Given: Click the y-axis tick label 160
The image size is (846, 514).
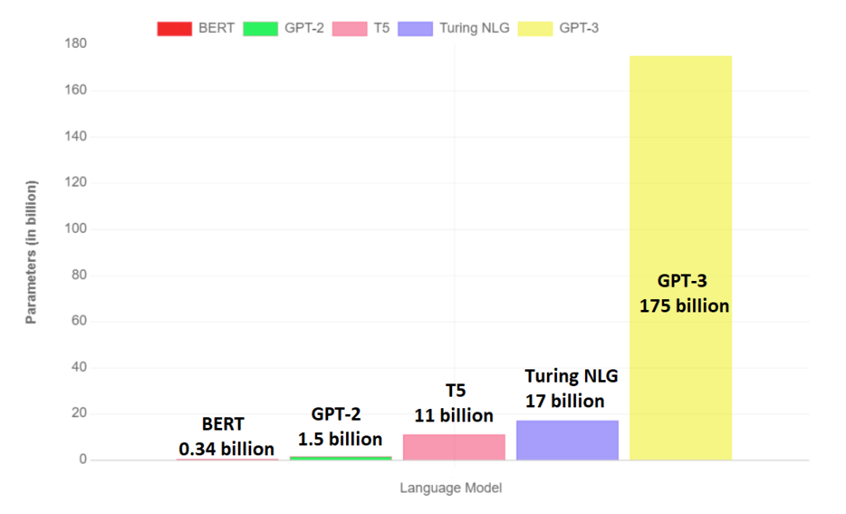Looking at the screenshot, I should click(x=75, y=89).
